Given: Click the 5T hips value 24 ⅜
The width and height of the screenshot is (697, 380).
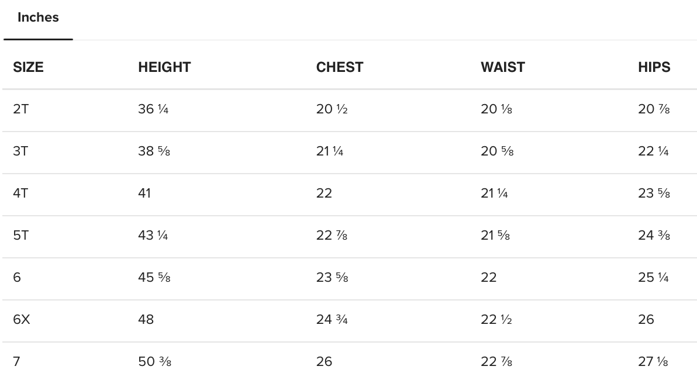Looking at the screenshot, I should [654, 236].
